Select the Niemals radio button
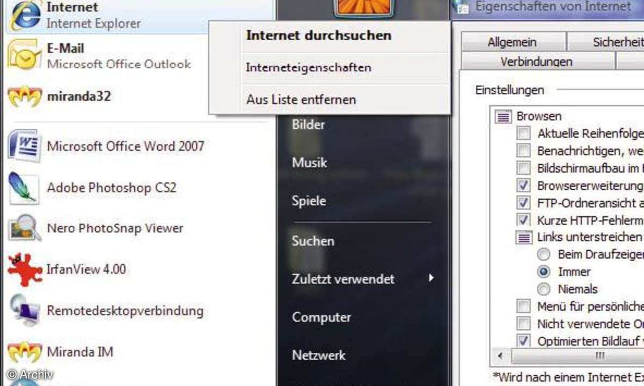The width and height of the screenshot is (644, 386). (544, 289)
